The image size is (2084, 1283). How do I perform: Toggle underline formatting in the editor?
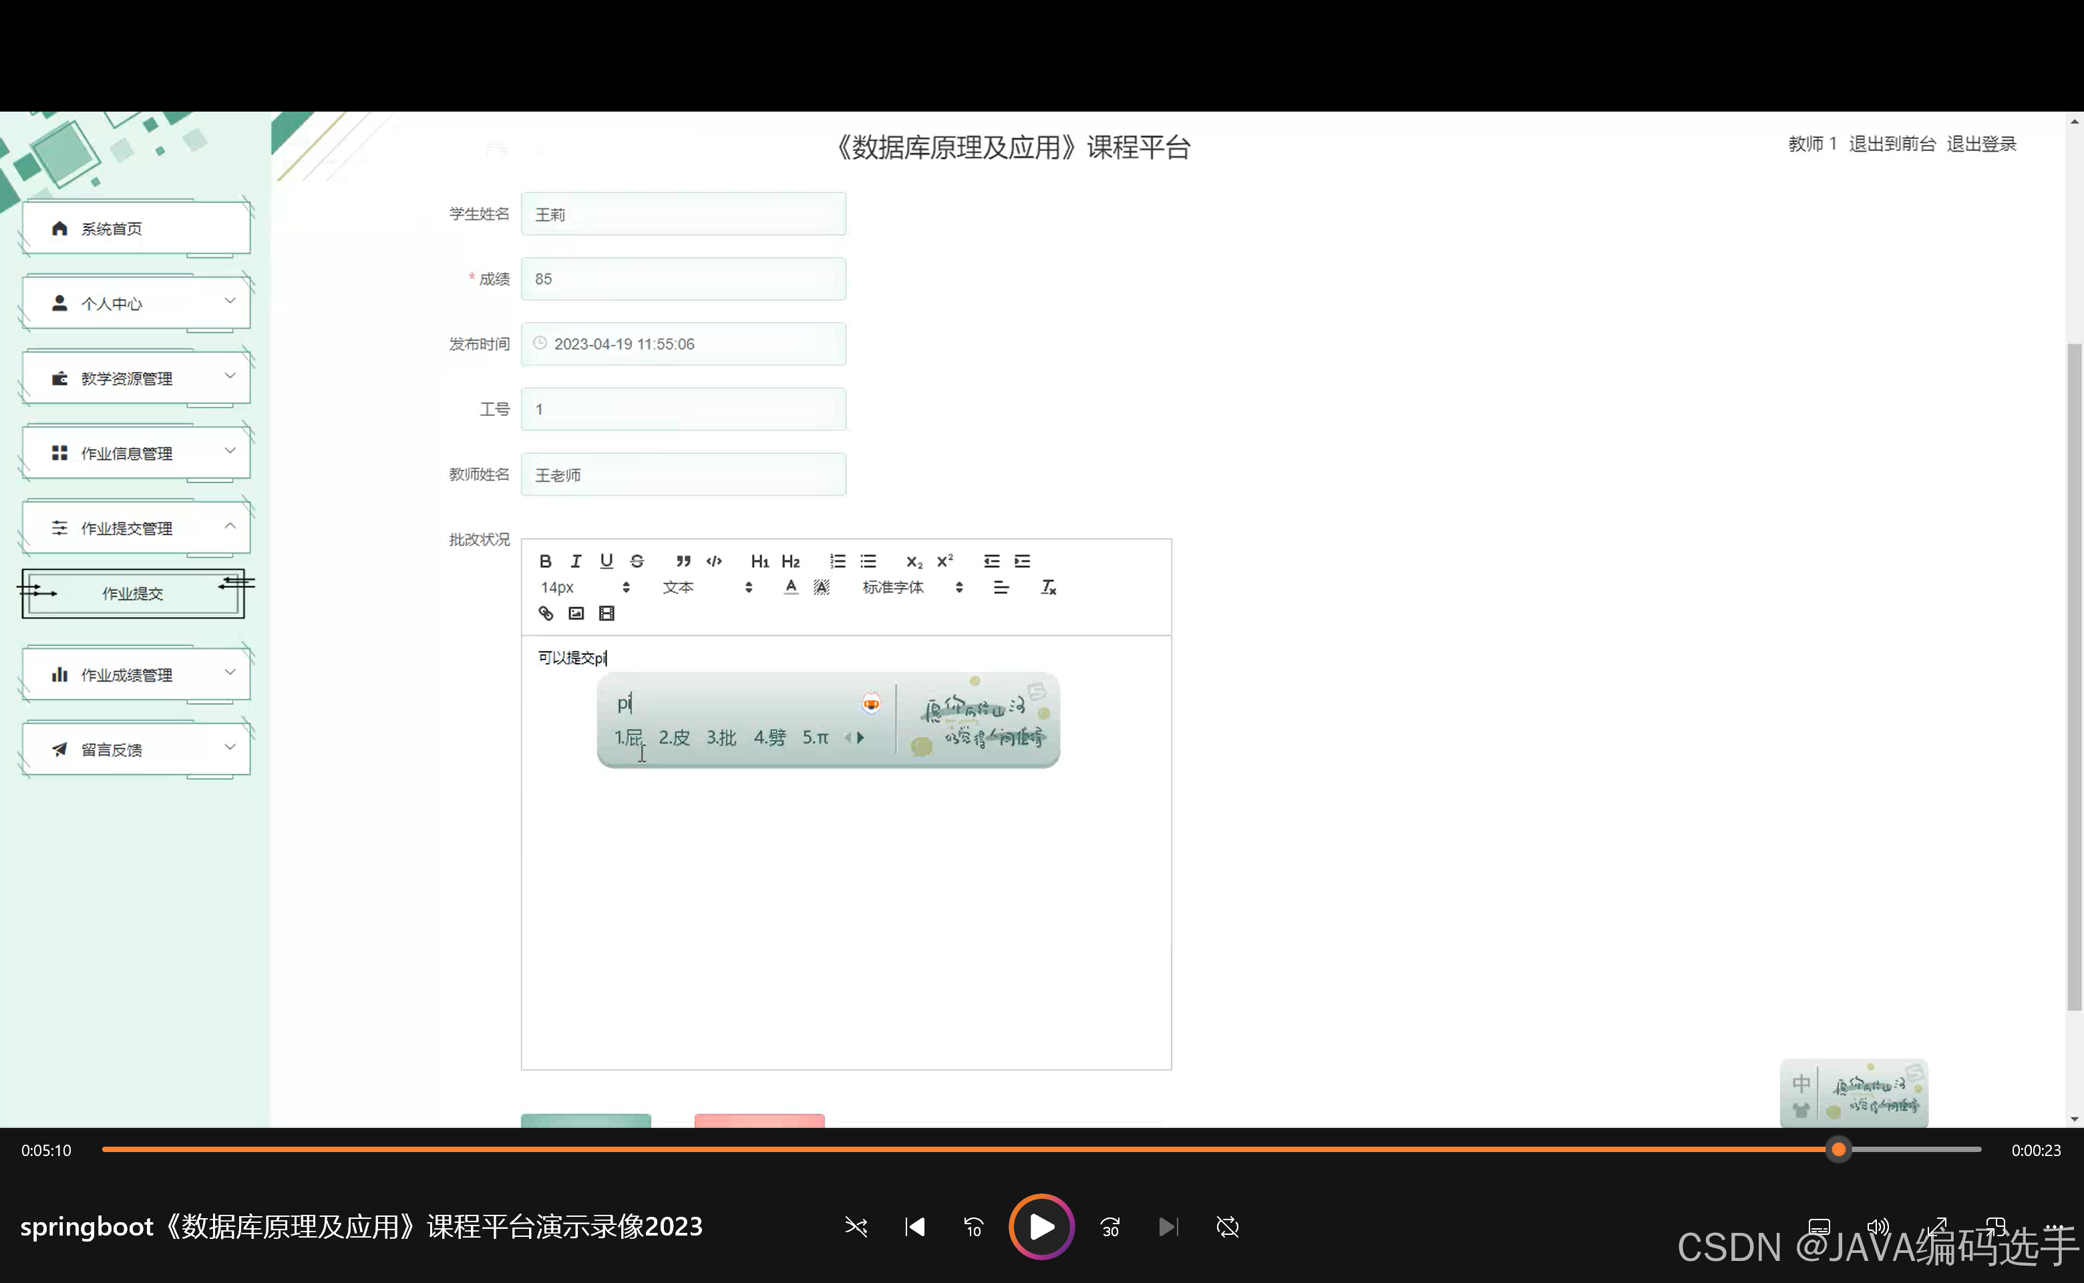pyautogui.click(x=606, y=561)
